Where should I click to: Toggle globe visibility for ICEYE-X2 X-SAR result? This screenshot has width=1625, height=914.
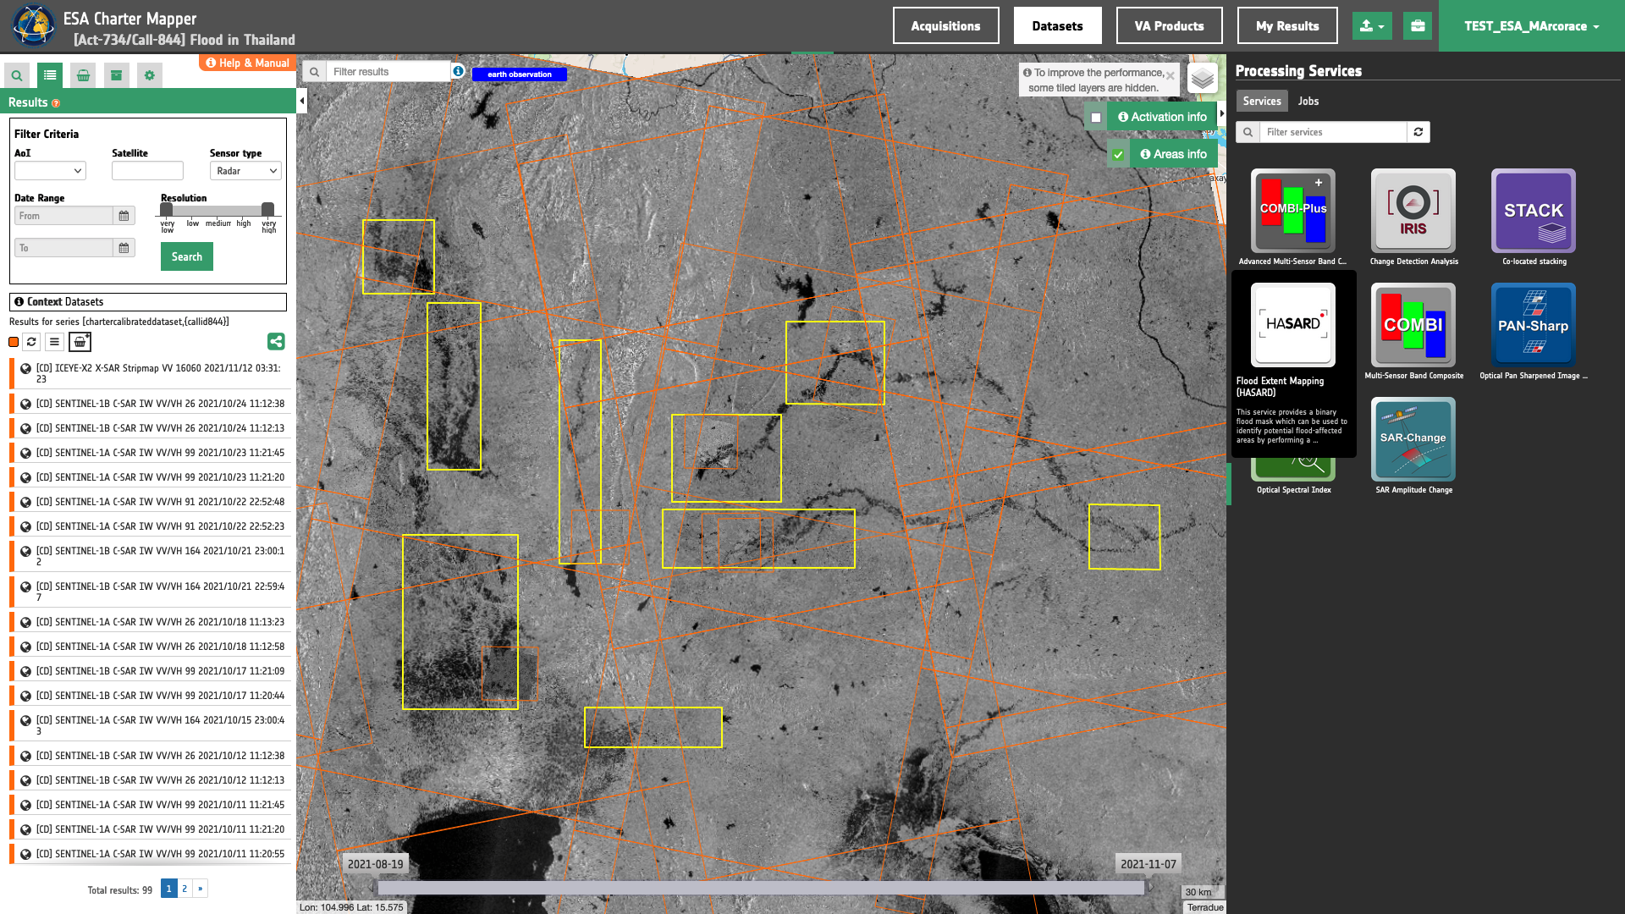pyautogui.click(x=26, y=369)
